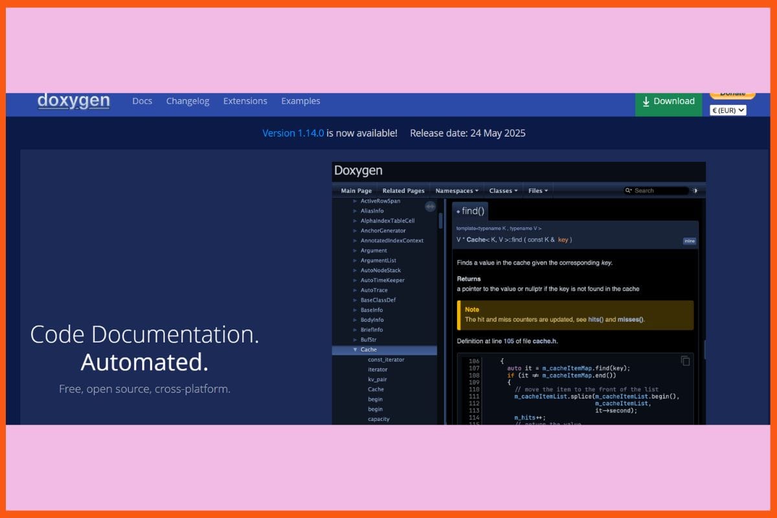Open the € (EUR) currency dropdown
Viewport: 777px width, 518px height.
728,110
